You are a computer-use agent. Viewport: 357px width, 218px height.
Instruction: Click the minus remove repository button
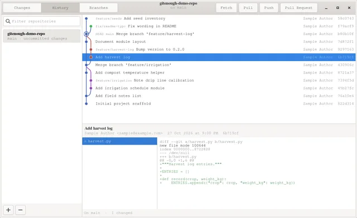click(x=20, y=210)
